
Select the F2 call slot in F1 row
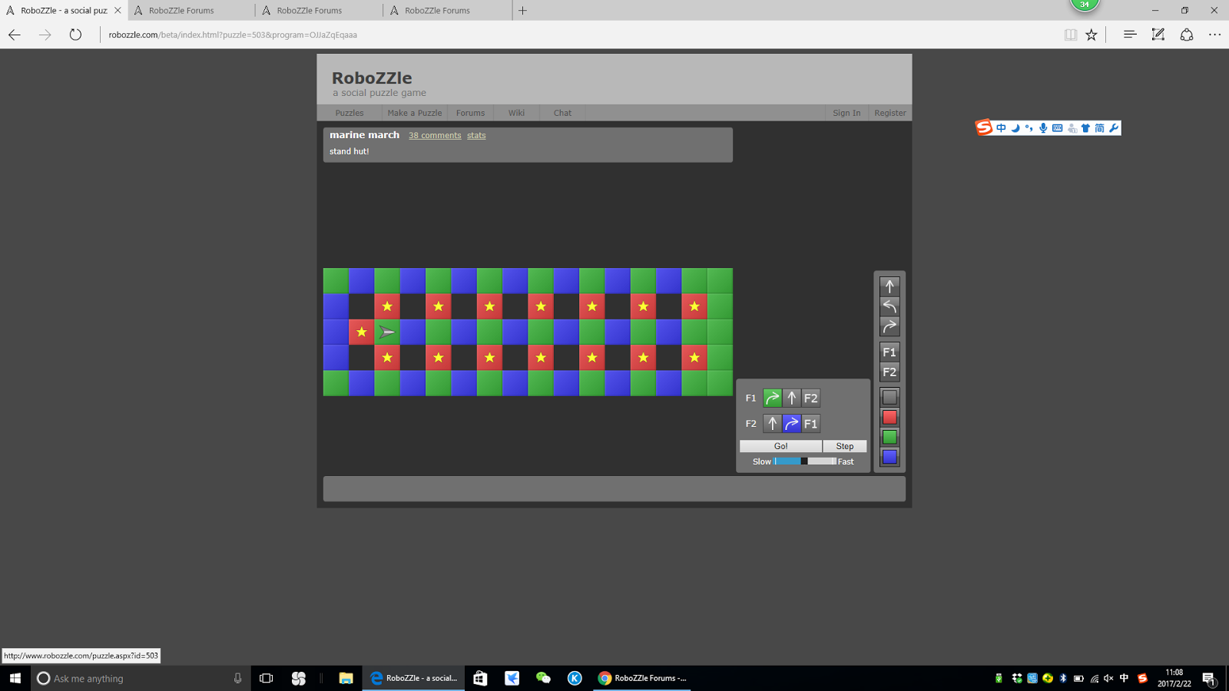pos(811,398)
